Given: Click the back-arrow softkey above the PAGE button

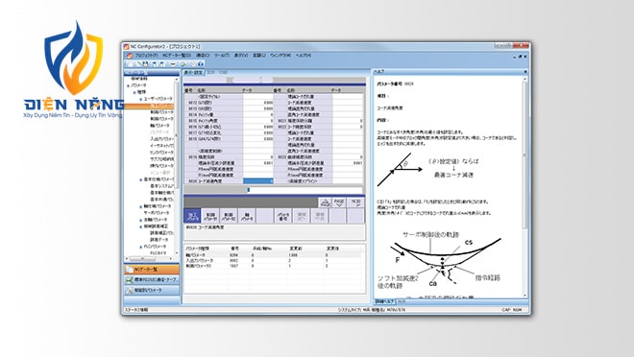Looking at the screenshot, I should click(x=325, y=202).
